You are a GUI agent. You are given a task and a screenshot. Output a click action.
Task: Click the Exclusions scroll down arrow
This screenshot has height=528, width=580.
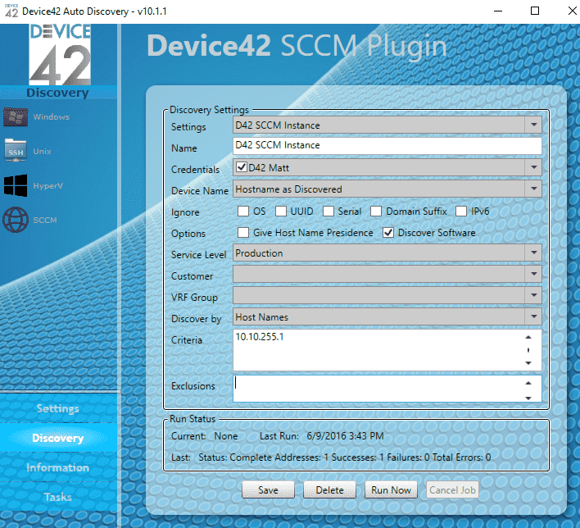[x=528, y=398]
